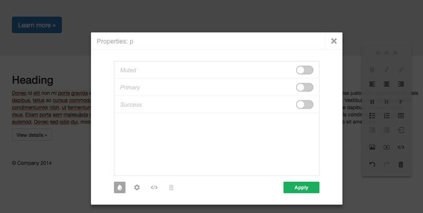The width and height of the screenshot is (423, 213).
Task: Click the Paragraph P icon in toolbox
Action: (x=401, y=101)
